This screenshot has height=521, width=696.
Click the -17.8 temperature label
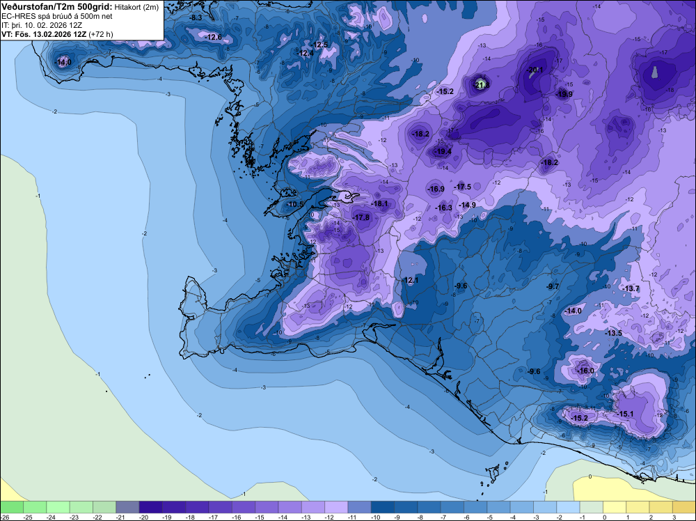[x=361, y=217]
